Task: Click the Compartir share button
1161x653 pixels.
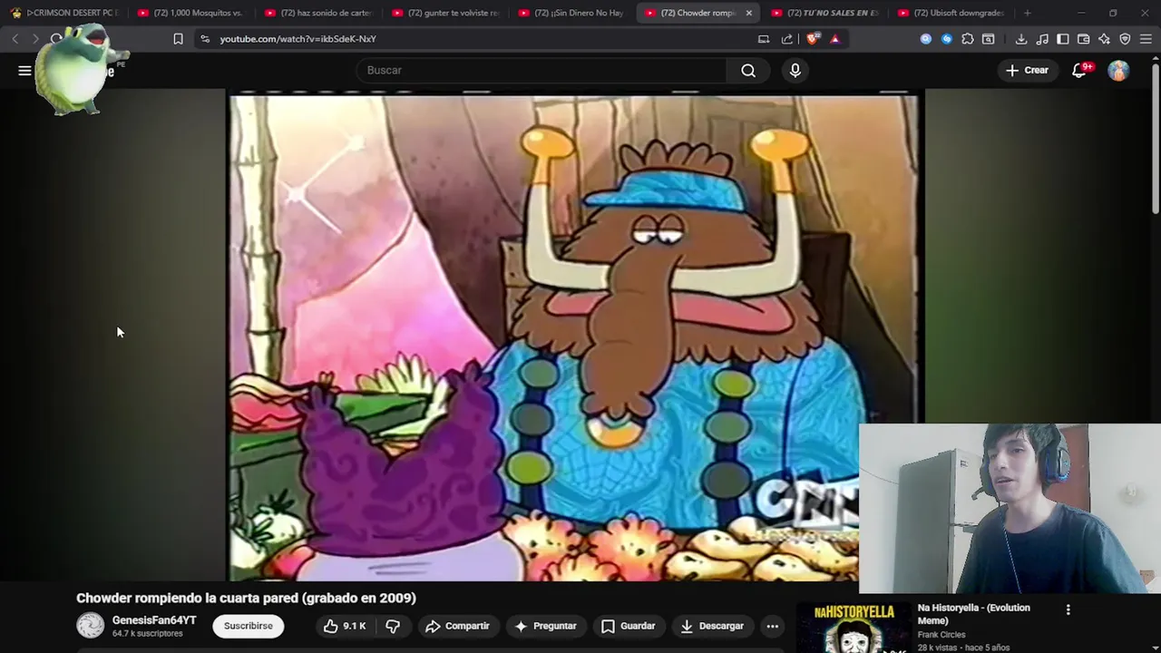Action: (x=458, y=626)
